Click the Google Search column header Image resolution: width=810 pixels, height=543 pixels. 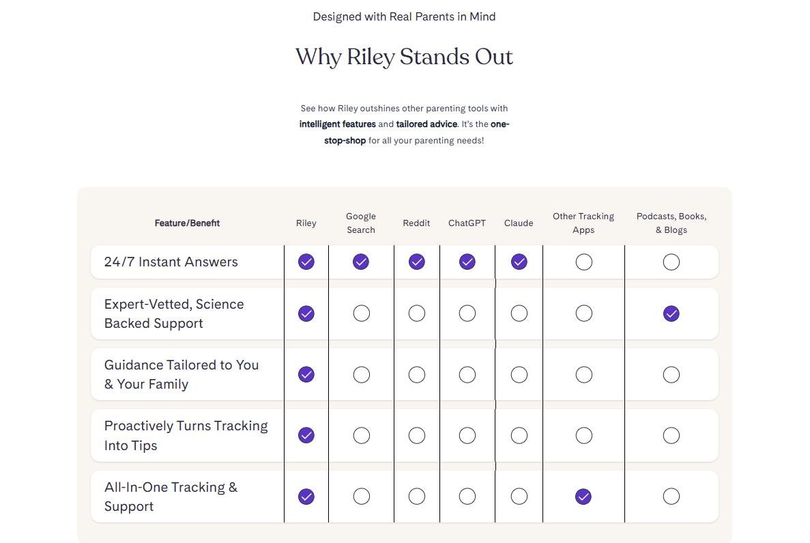(x=361, y=223)
